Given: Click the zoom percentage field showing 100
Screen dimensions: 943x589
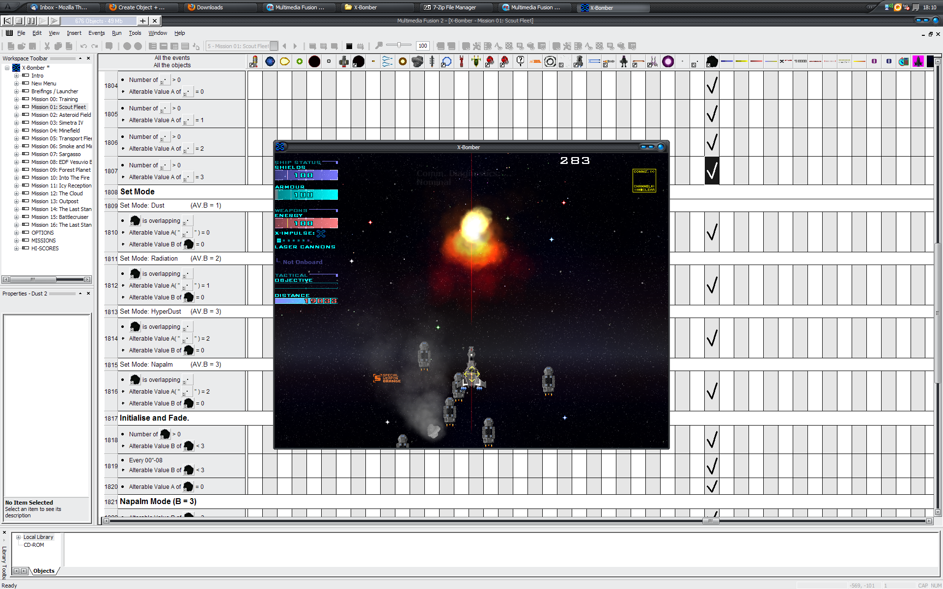Looking at the screenshot, I should pos(422,46).
